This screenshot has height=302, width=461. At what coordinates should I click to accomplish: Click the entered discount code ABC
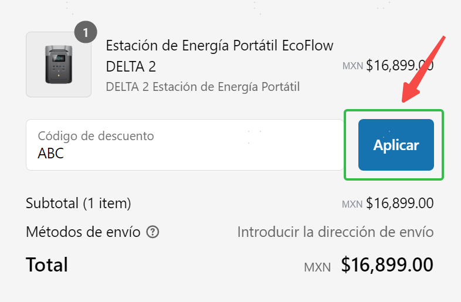tap(51, 154)
